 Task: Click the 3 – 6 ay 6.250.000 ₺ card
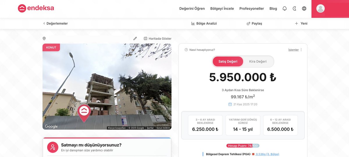(x=205, y=125)
